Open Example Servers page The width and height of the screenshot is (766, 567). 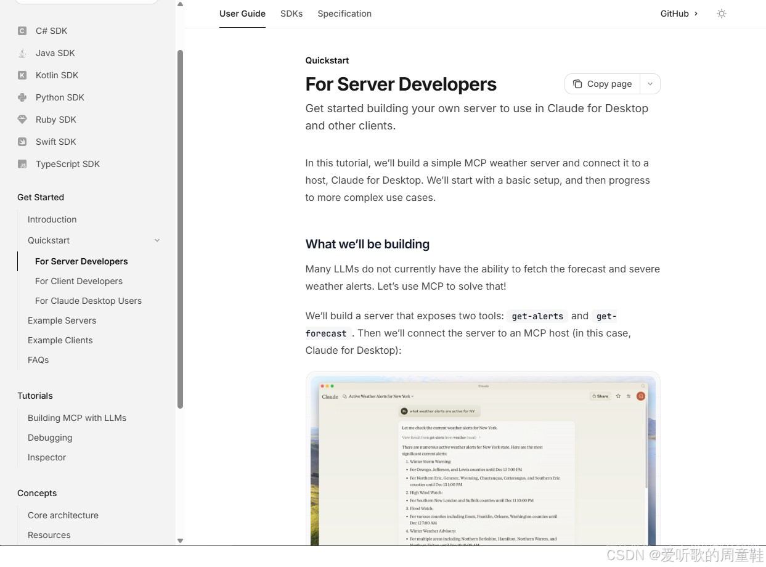pos(62,320)
